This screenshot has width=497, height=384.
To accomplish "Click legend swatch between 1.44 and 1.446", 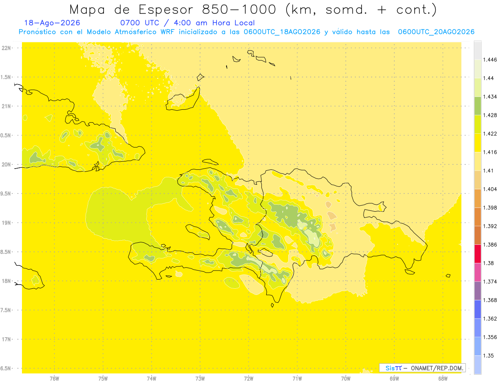I will pyautogui.click(x=478, y=69).
